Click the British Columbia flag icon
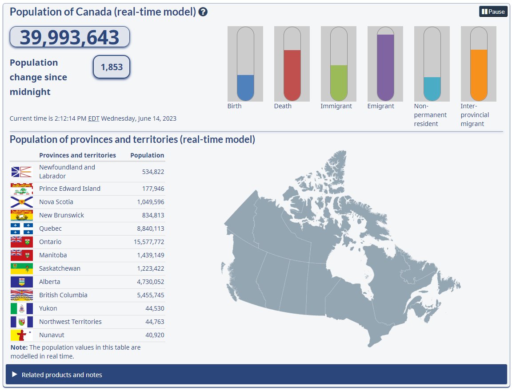This screenshot has width=516, height=390. 22,295
